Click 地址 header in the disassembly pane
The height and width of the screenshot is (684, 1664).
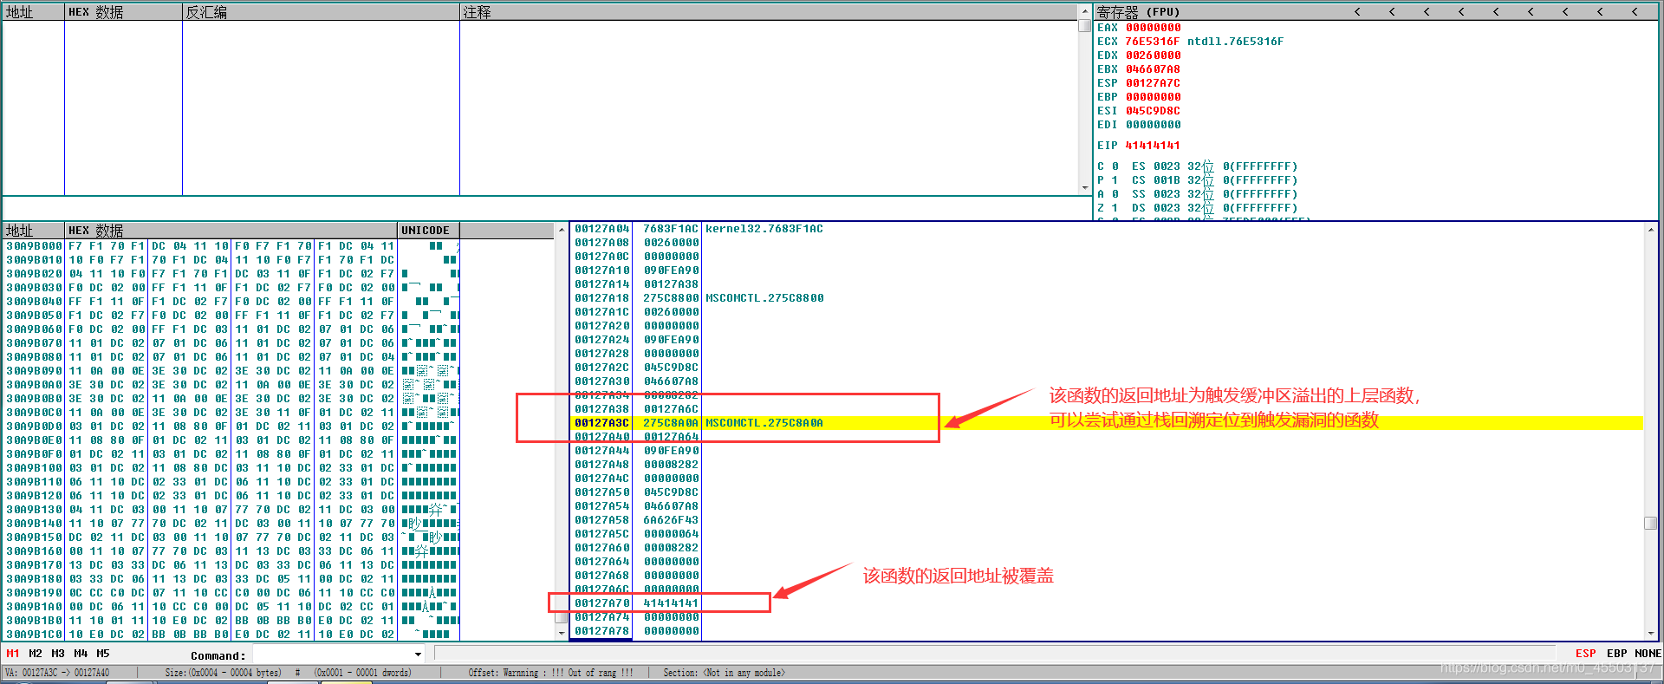pos(34,12)
